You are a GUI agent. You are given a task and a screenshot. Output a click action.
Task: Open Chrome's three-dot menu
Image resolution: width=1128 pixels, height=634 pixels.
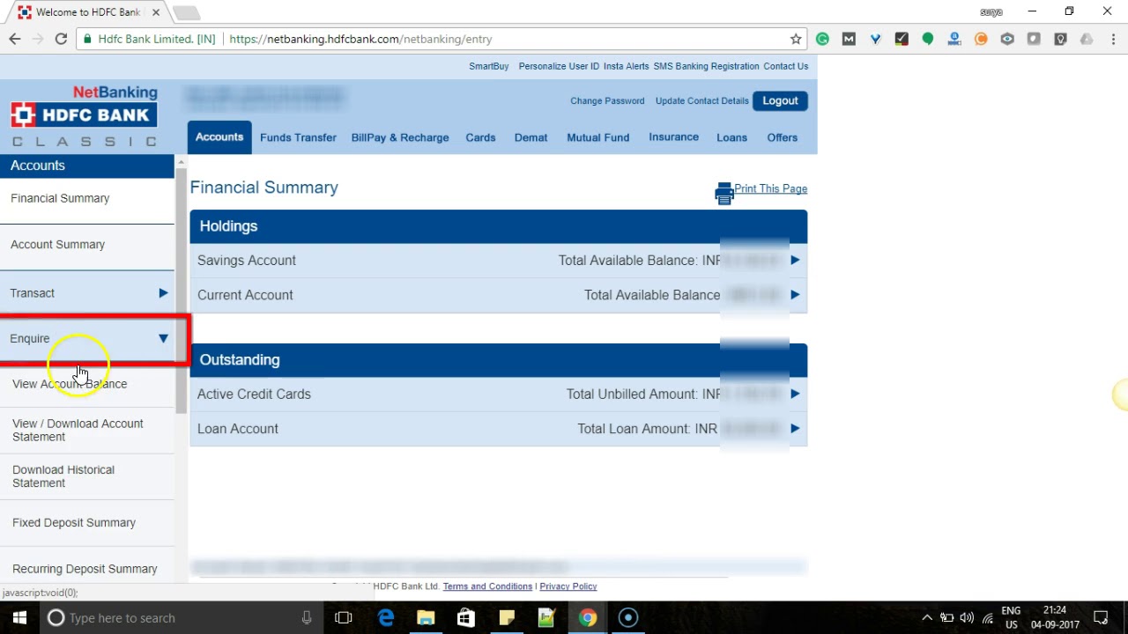point(1112,39)
